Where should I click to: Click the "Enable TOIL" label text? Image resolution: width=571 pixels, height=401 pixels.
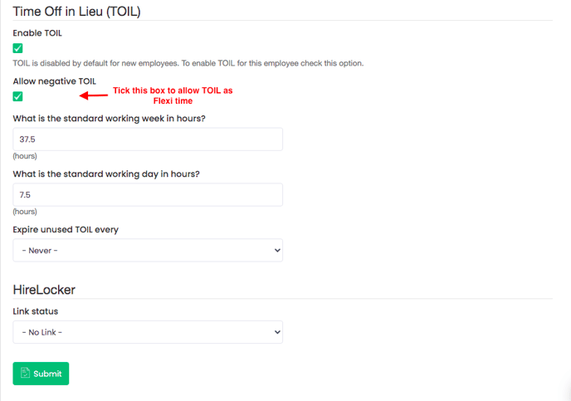tap(37, 33)
